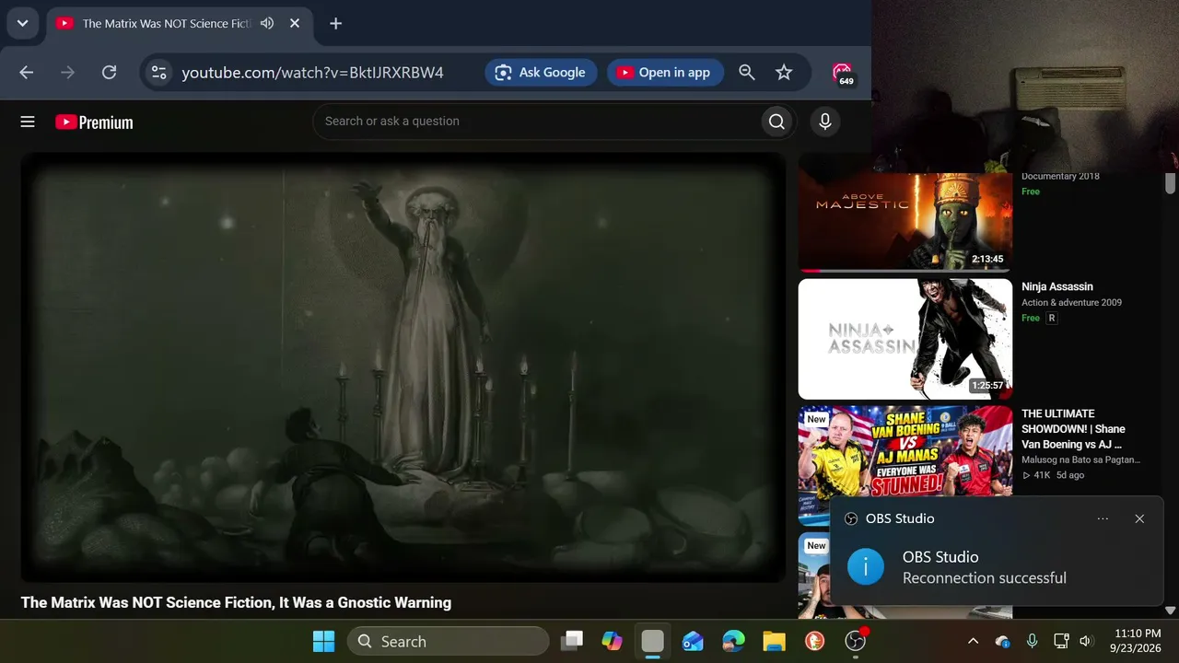1179x663 pixels.
Task: Click the YouTube search magnifier button
Action: point(776,122)
